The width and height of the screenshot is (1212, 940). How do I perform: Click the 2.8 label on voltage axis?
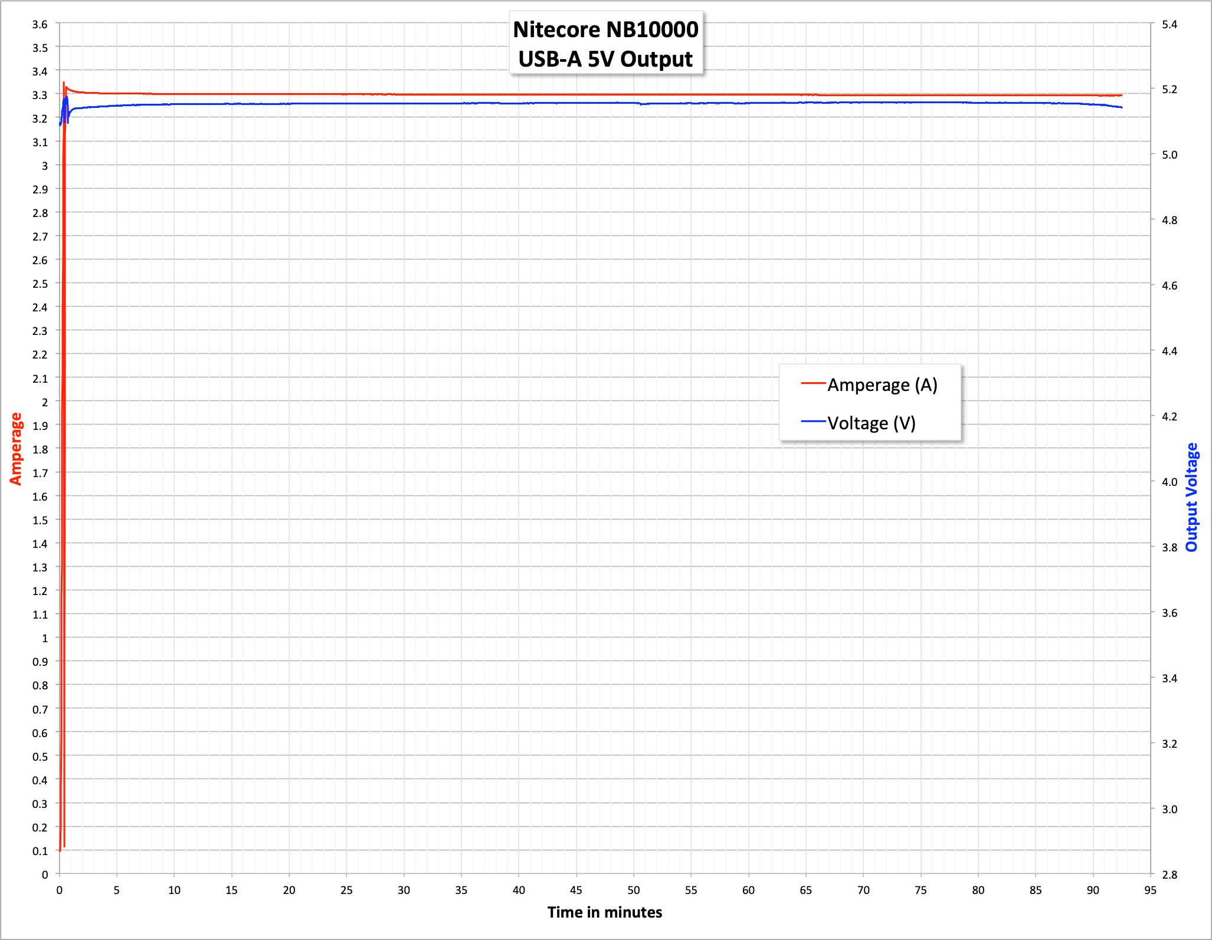click(x=1169, y=875)
